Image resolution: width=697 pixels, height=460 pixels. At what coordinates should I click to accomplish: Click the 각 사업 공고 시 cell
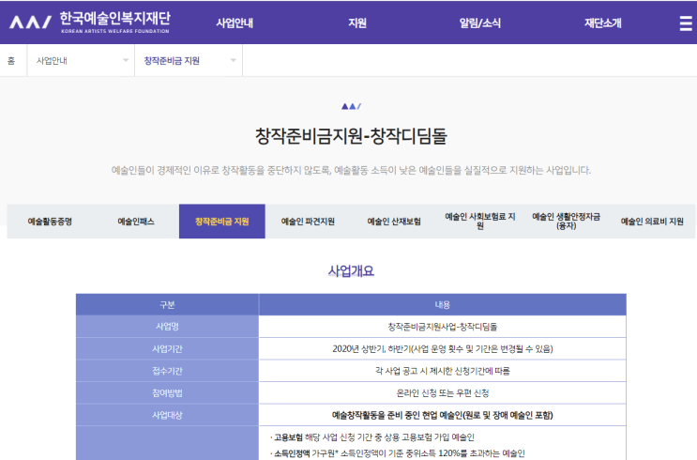pyautogui.click(x=442, y=371)
